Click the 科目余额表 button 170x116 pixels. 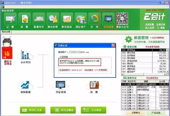(63, 110)
